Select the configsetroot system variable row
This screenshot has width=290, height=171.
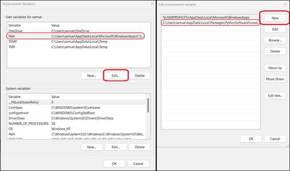[76, 113]
